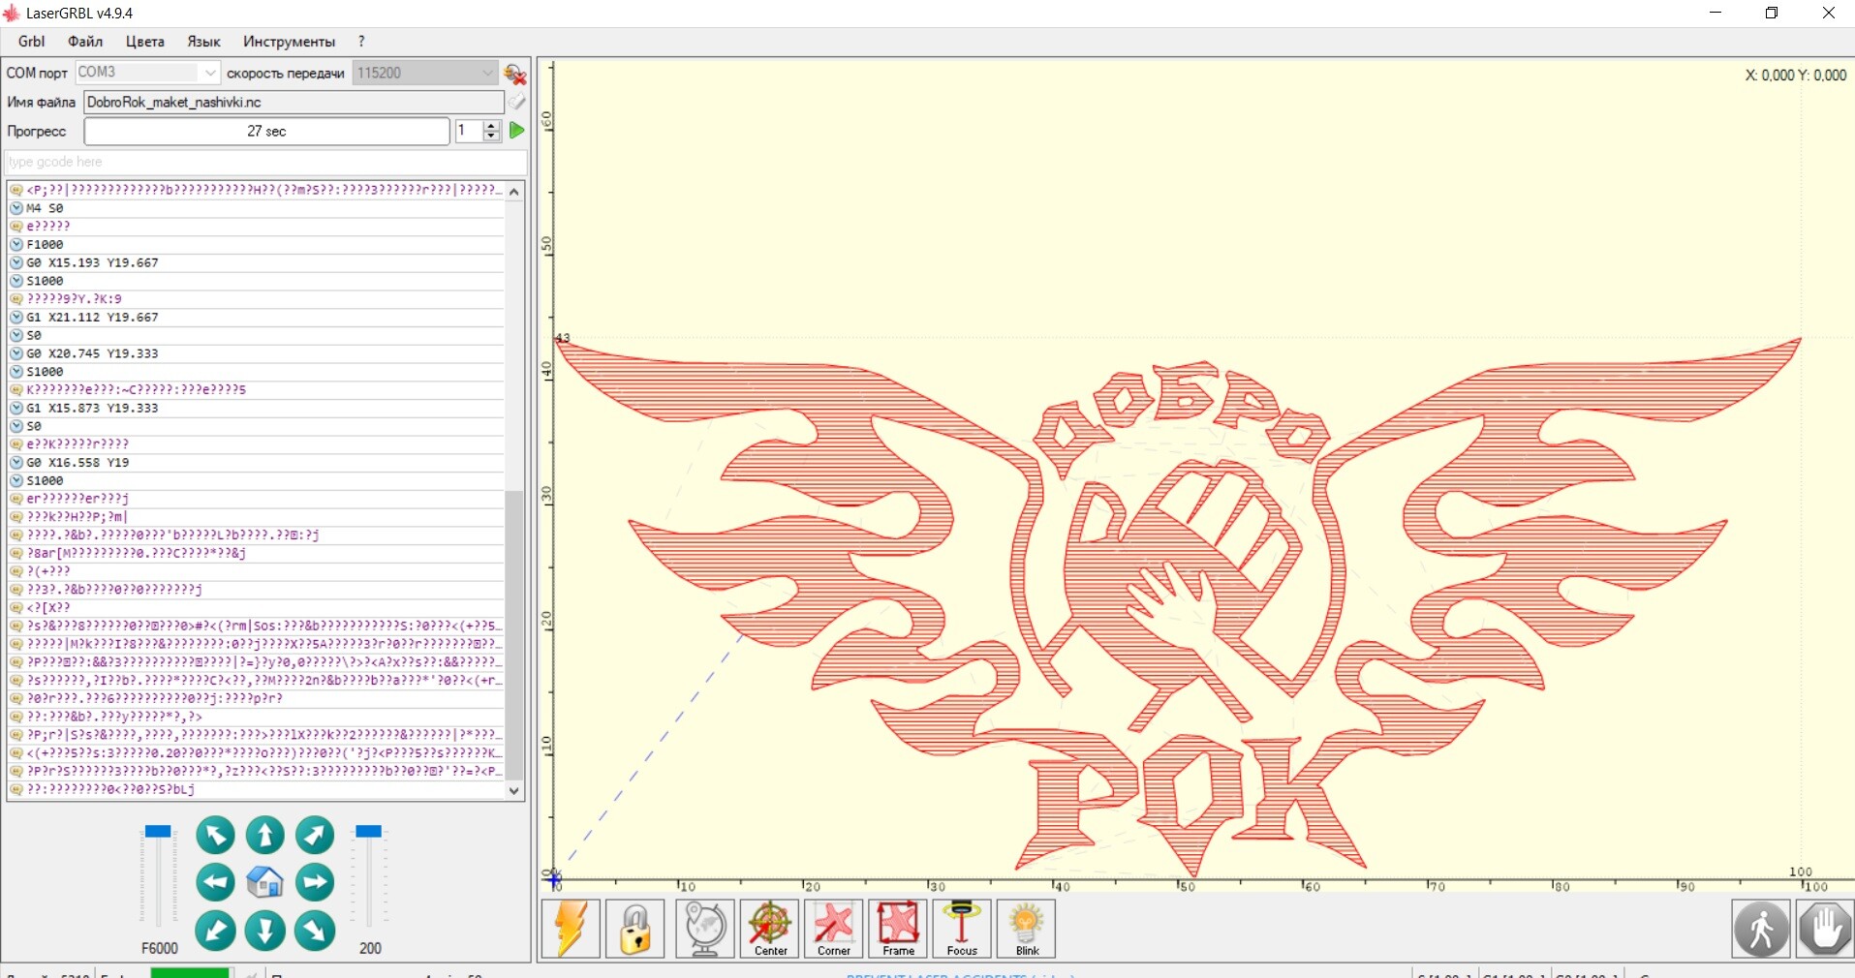Open the question mark help menu

[x=361, y=42]
